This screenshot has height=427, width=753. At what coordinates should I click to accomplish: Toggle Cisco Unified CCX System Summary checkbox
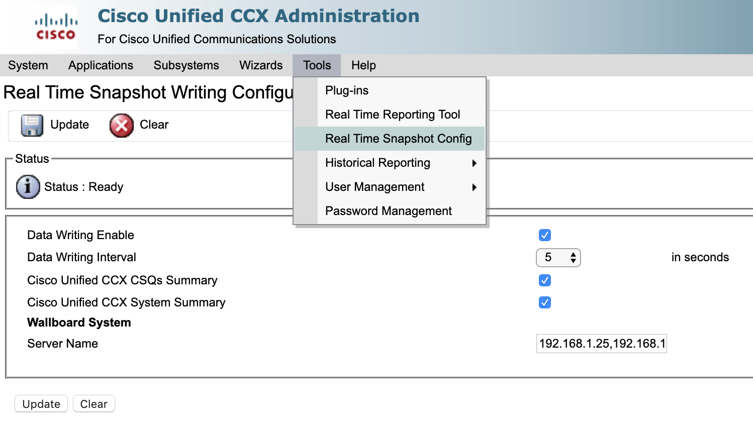(544, 302)
